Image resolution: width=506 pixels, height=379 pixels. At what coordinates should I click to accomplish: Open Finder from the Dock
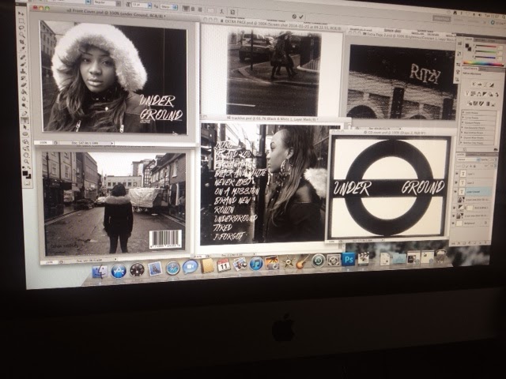(100, 272)
